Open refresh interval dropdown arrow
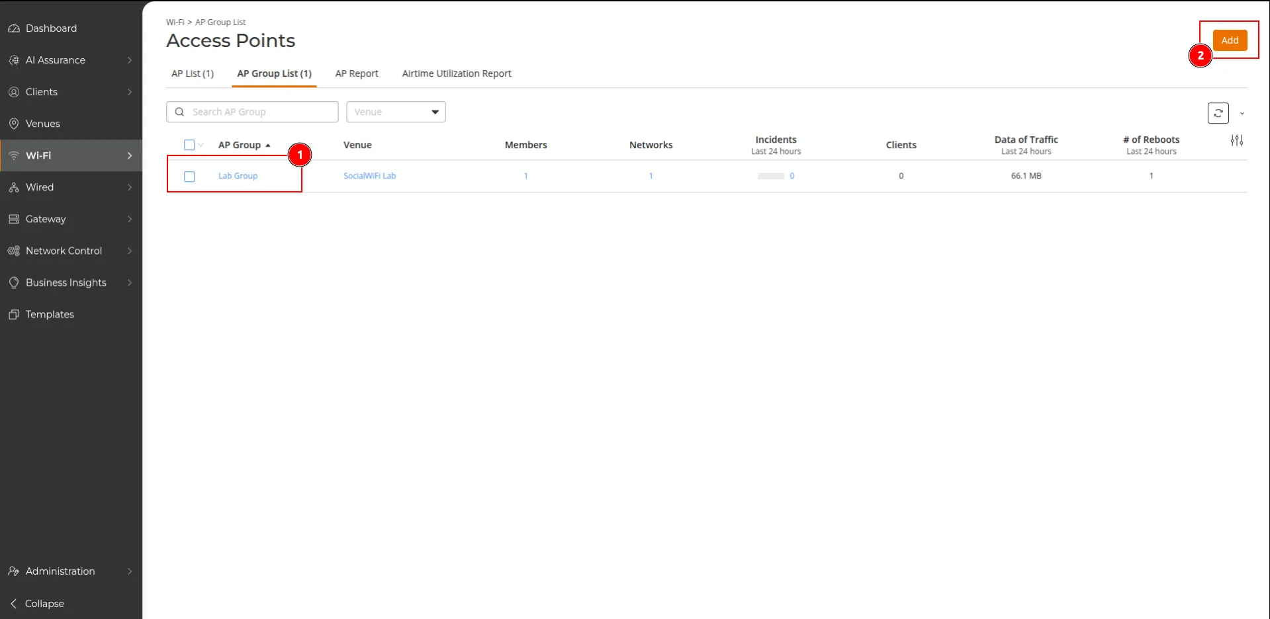 pyautogui.click(x=1242, y=114)
